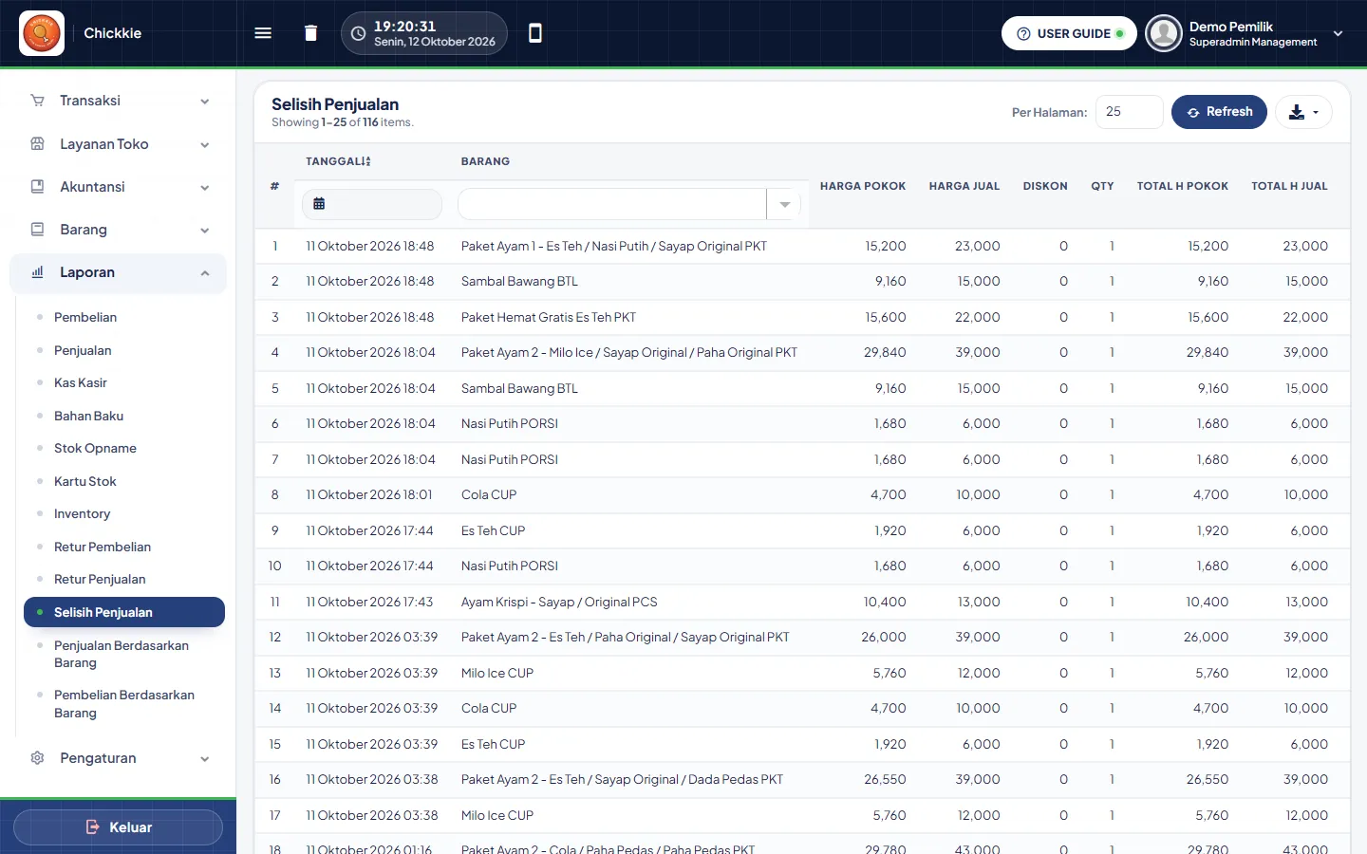The width and height of the screenshot is (1367, 854).
Task: Expand the Pengaturan menu chevron
Action: (x=205, y=759)
